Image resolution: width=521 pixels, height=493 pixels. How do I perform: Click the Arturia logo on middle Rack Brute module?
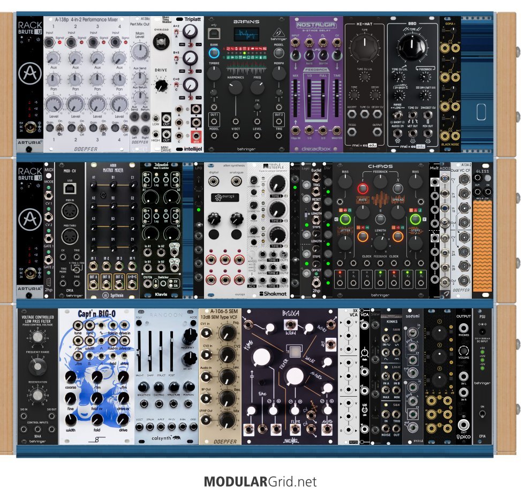pyautogui.click(x=30, y=219)
